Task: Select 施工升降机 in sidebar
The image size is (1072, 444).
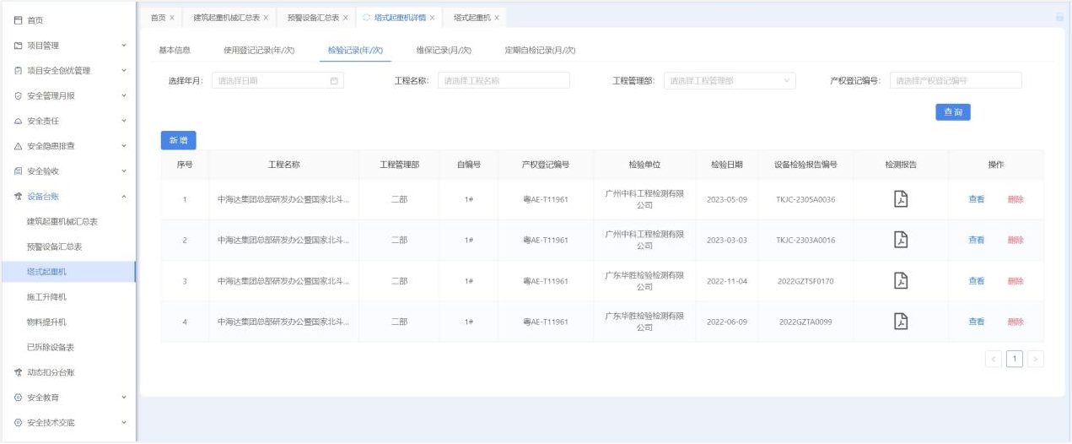Action: coord(46,297)
